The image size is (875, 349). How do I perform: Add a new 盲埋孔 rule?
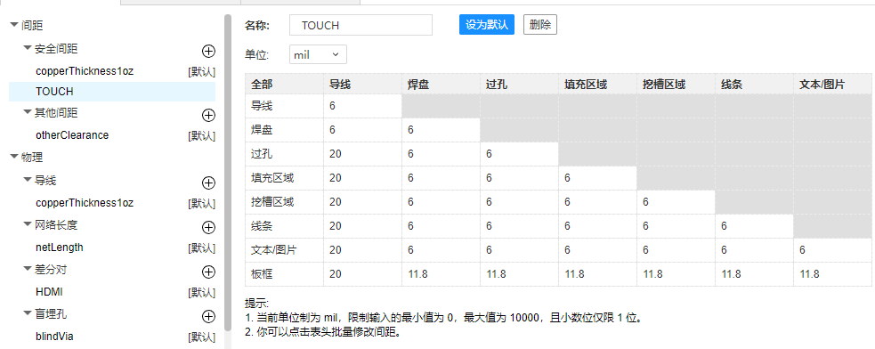[x=208, y=317]
